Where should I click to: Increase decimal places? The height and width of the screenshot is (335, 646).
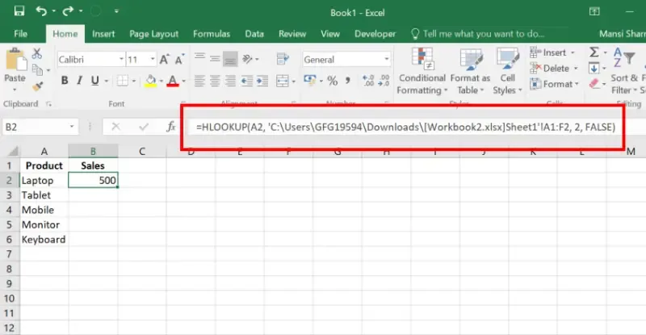[368, 81]
